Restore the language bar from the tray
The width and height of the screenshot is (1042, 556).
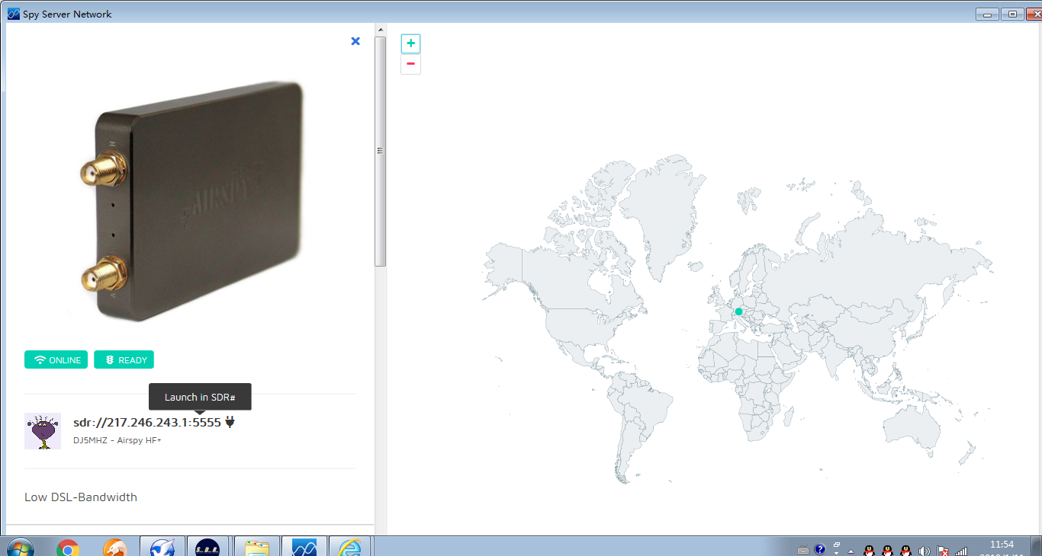(837, 545)
